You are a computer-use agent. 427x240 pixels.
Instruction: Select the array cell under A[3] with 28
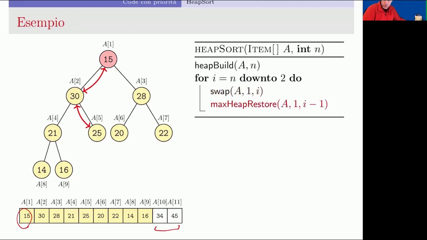[56, 216]
